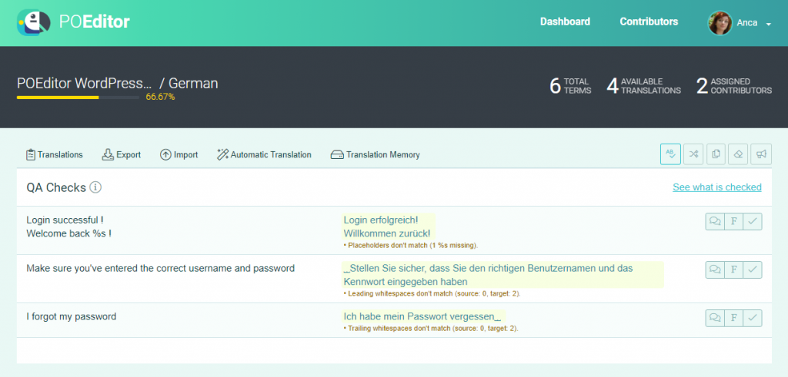Click Anca's profile avatar

pyautogui.click(x=720, y=23)
